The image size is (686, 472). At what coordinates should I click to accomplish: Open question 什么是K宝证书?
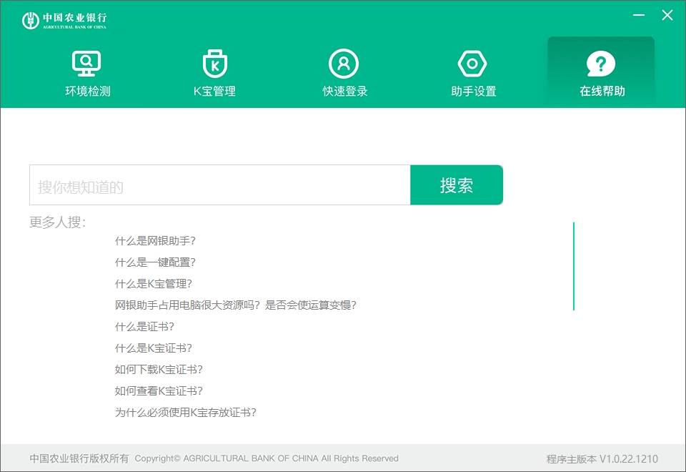point(154,348)
